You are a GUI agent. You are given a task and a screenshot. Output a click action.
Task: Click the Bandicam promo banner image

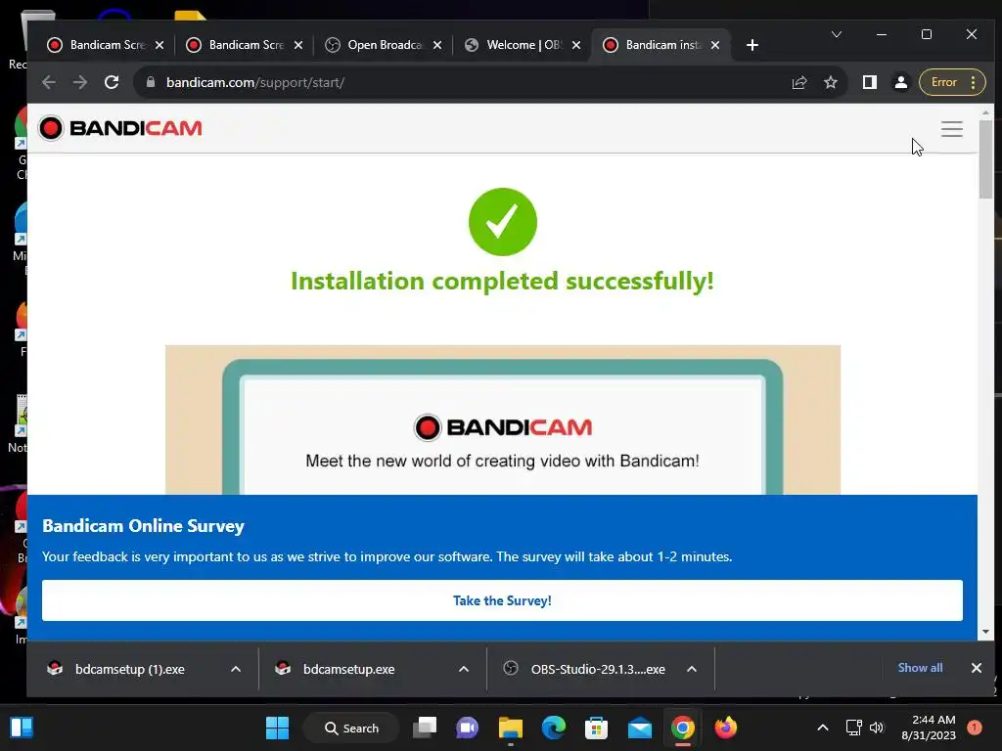point(503,420)
